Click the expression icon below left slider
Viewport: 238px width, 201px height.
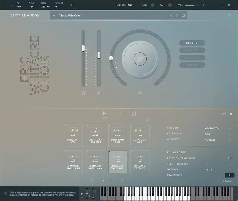(84, 93)
